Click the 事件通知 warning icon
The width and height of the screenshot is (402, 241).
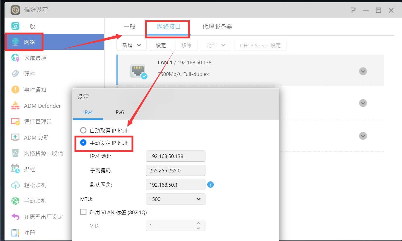tap(15, 90)
